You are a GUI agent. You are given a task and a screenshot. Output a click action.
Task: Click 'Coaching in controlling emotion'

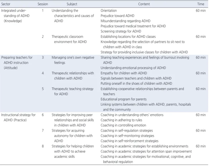tap(123, 125)
